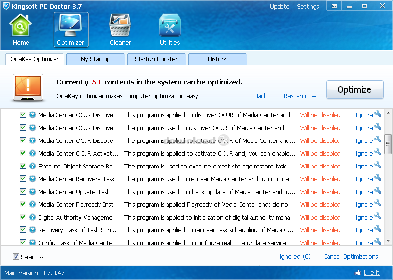
Task: Open the Ignored (0) list link
Action: click(x=295, y=257)
